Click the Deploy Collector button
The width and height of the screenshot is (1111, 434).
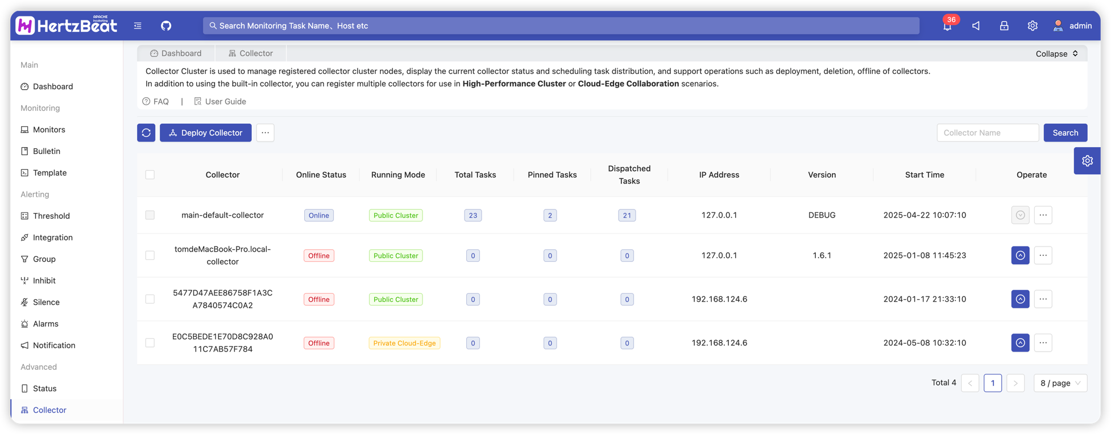[206, 133]
